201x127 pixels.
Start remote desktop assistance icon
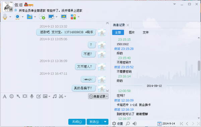tap(51, 17)
